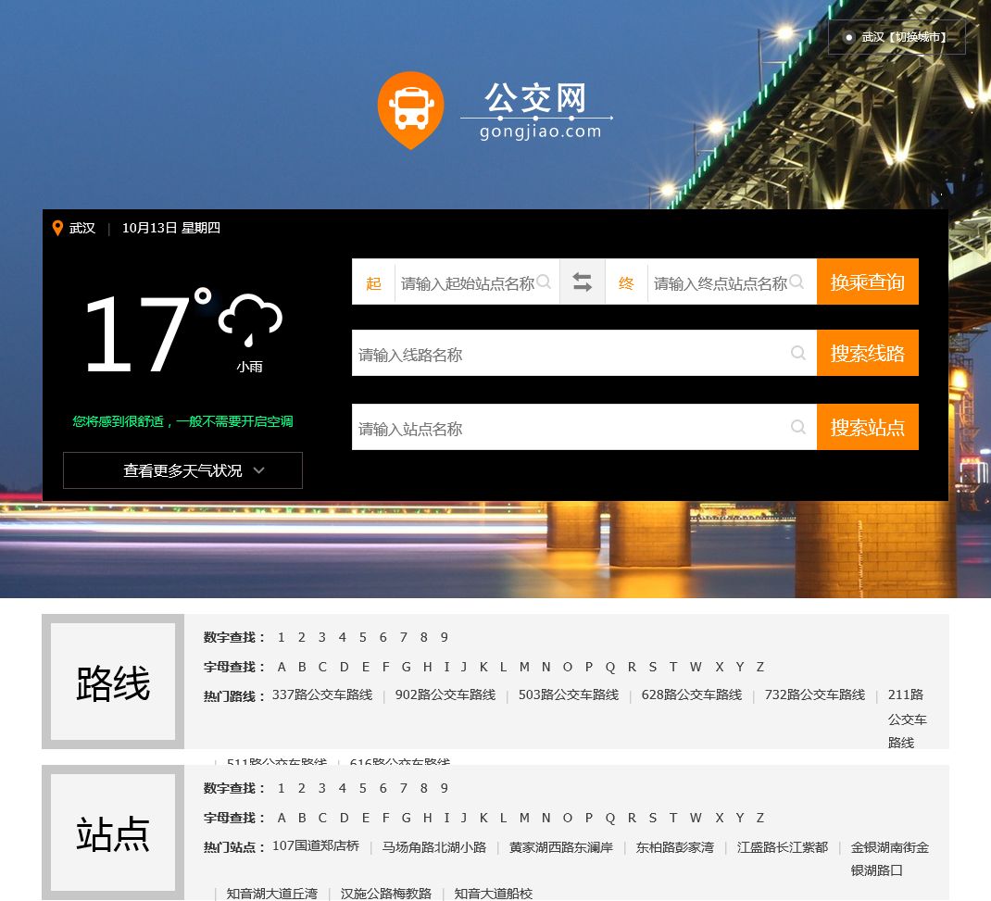Click the magnifier icon in the end station field
The width and height of the screenshot is (991, 901).
[x=797, y=282]
